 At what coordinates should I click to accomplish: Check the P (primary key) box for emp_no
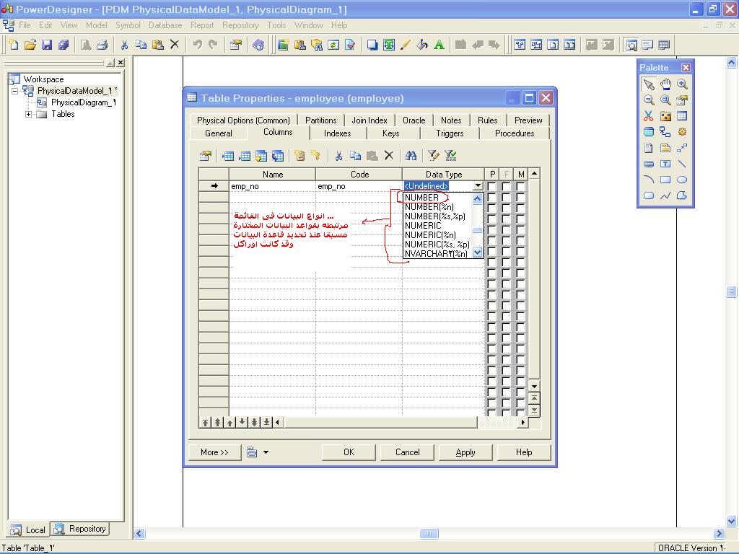point(492,186)
